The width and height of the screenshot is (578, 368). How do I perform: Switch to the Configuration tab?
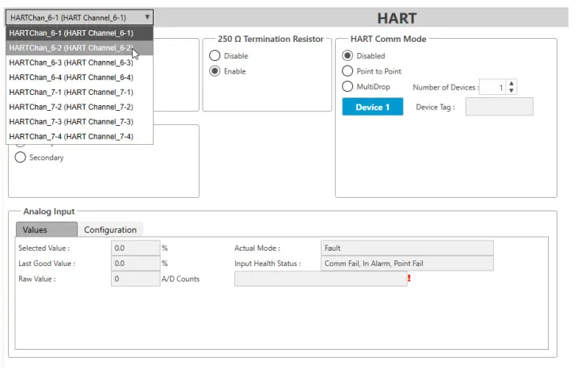point(111,230)
